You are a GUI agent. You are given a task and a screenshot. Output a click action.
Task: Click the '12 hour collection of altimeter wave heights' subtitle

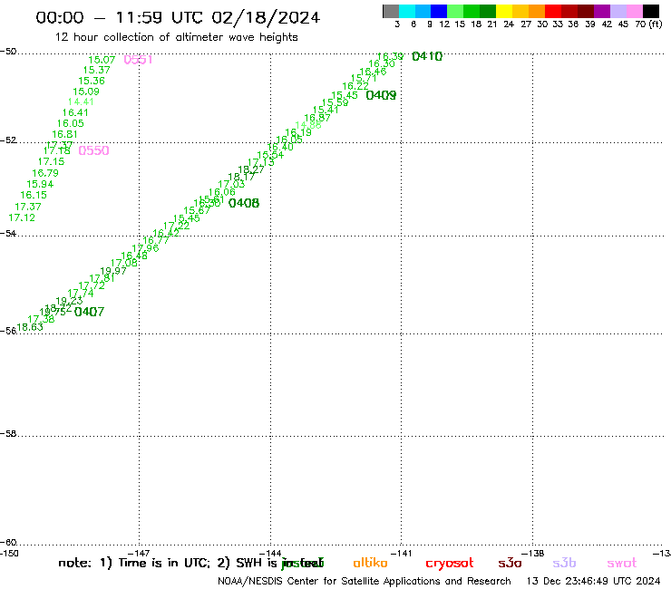pyautogui.click(x=176, y=37)
